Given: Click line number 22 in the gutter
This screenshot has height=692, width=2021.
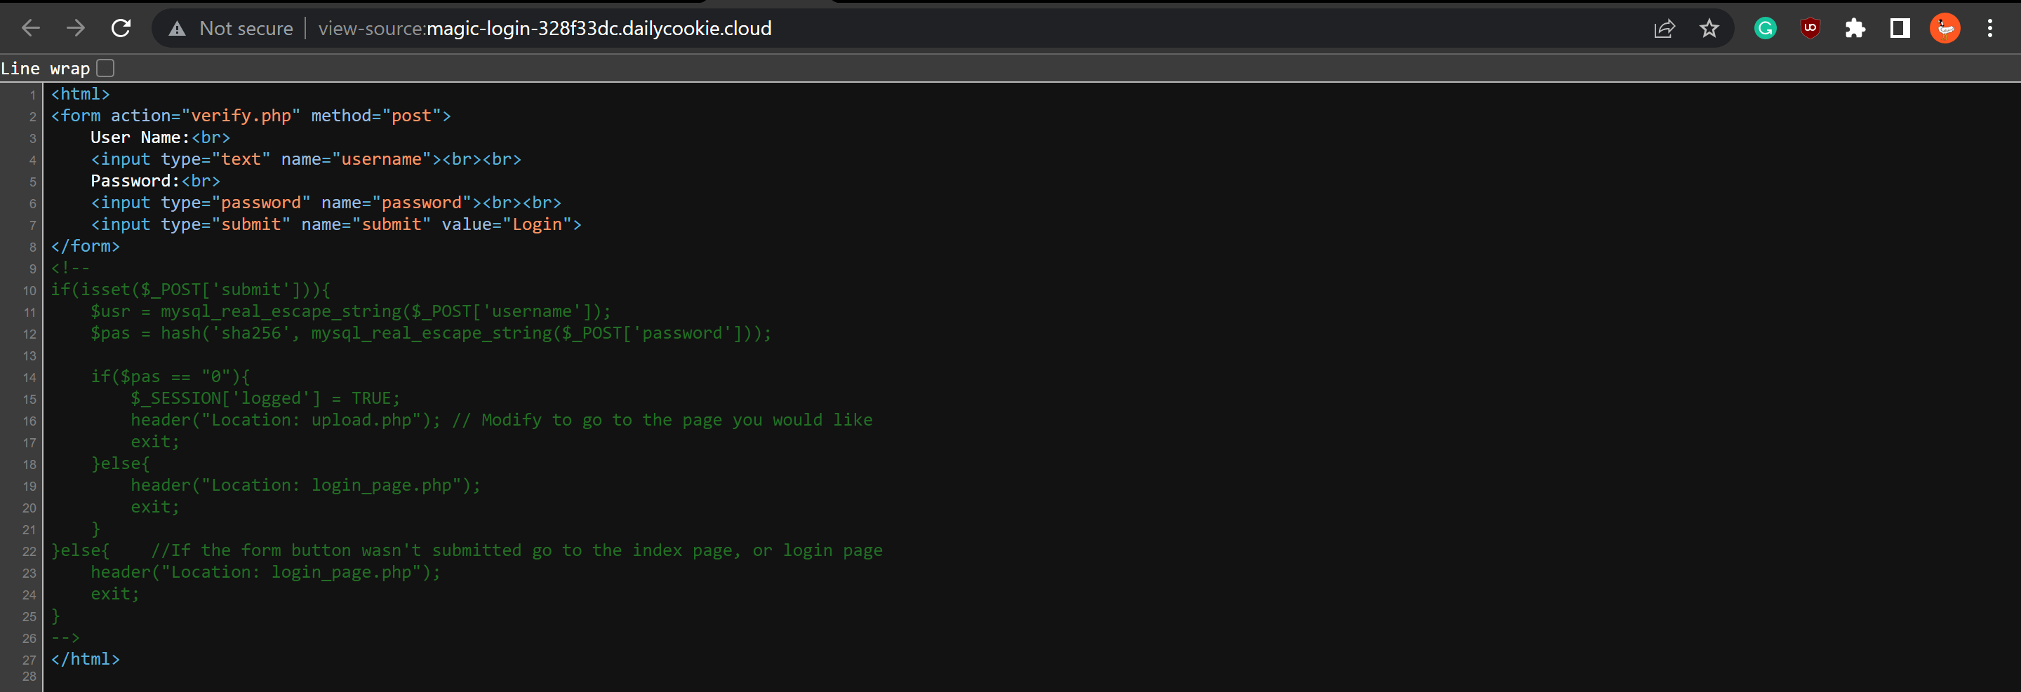Looking at the screenshot, I should tap(29, 551).
